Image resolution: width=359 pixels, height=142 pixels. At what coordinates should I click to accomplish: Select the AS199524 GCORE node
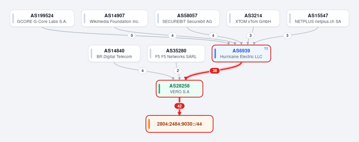pyautogui.click(x=42, y=18)
